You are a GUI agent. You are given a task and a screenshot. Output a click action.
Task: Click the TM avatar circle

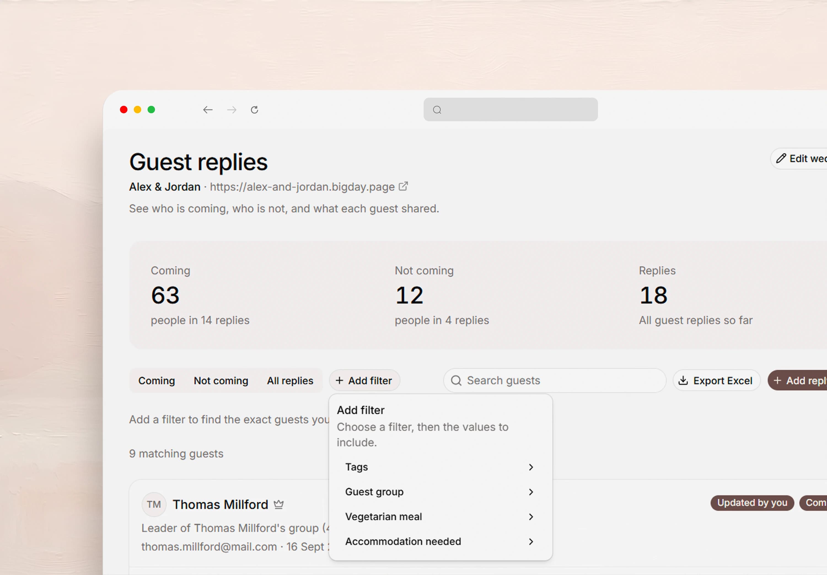(x=154, y=504)
